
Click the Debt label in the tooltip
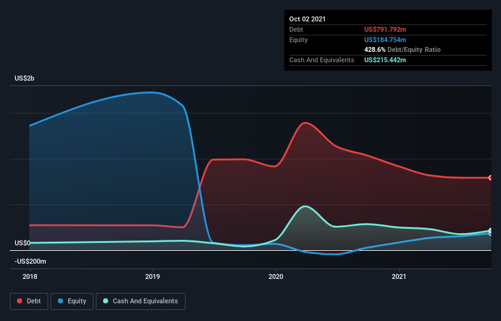point(296,29)
